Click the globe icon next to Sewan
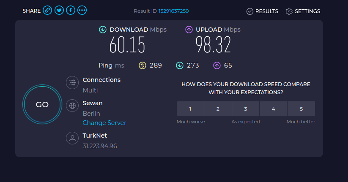The width and height of the screenshot is (348, 182). click(x=72, y=106)
